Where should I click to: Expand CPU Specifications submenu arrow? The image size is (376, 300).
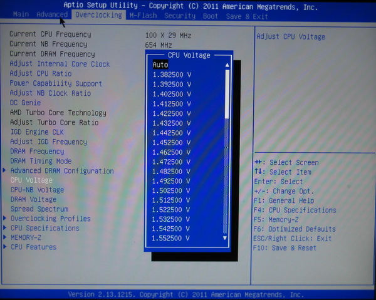(4, 227)
